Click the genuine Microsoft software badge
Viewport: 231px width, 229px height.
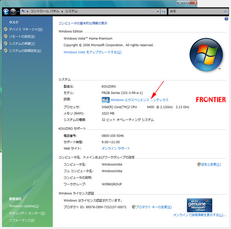click(200, 205)
